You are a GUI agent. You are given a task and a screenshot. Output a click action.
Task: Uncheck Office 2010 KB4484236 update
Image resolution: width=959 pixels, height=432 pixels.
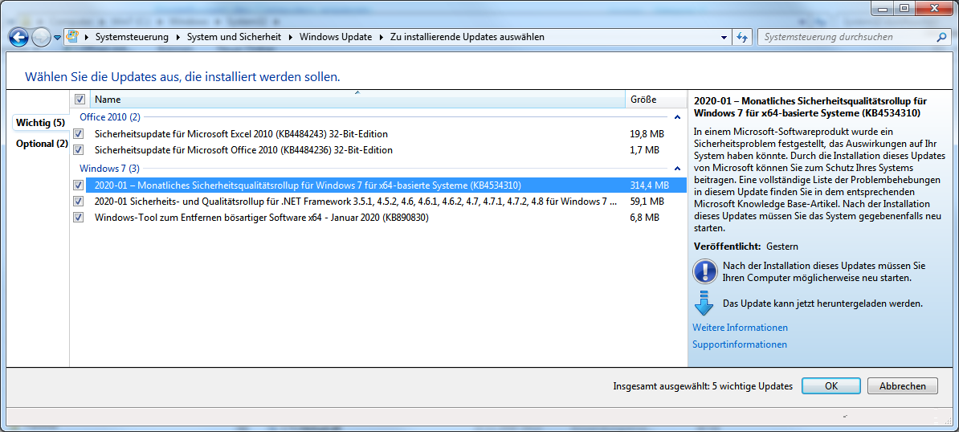78,149
